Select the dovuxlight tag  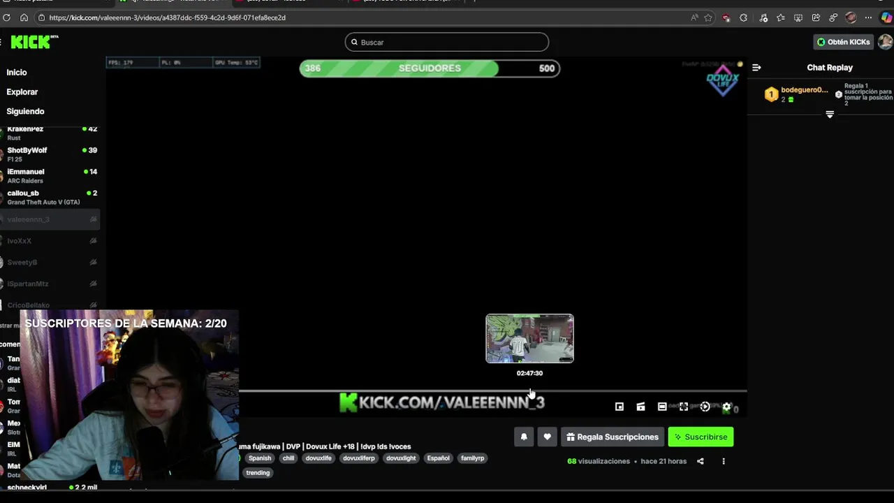coord(401,458)
